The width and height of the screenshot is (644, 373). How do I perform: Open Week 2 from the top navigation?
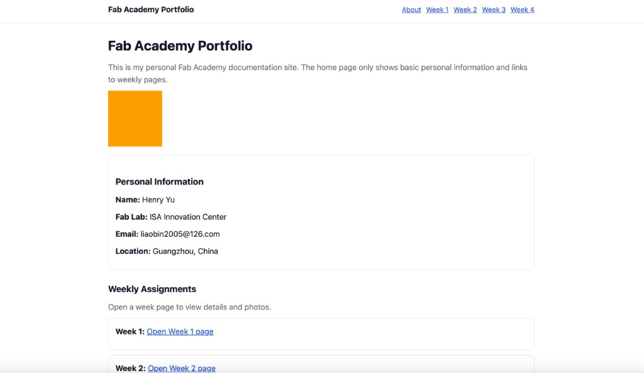(465, 9)
